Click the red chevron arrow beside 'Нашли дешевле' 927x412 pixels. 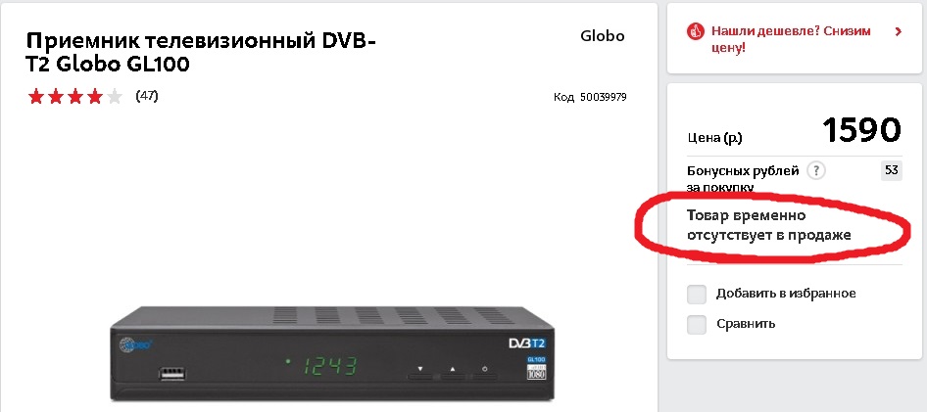898,31
